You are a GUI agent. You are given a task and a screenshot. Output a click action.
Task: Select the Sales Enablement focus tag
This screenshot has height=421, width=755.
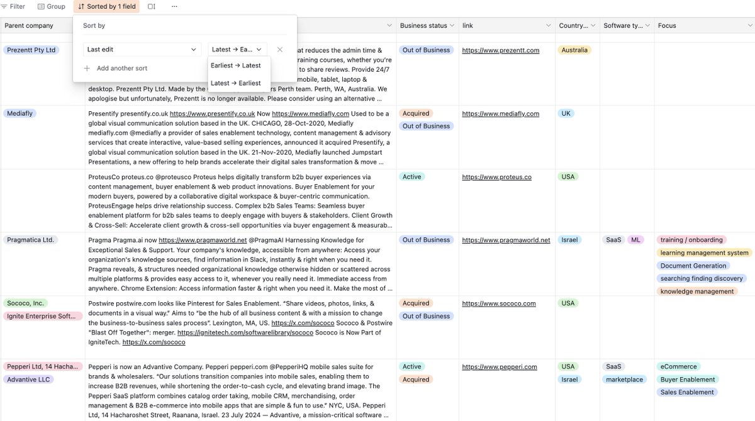click(687, 392)
